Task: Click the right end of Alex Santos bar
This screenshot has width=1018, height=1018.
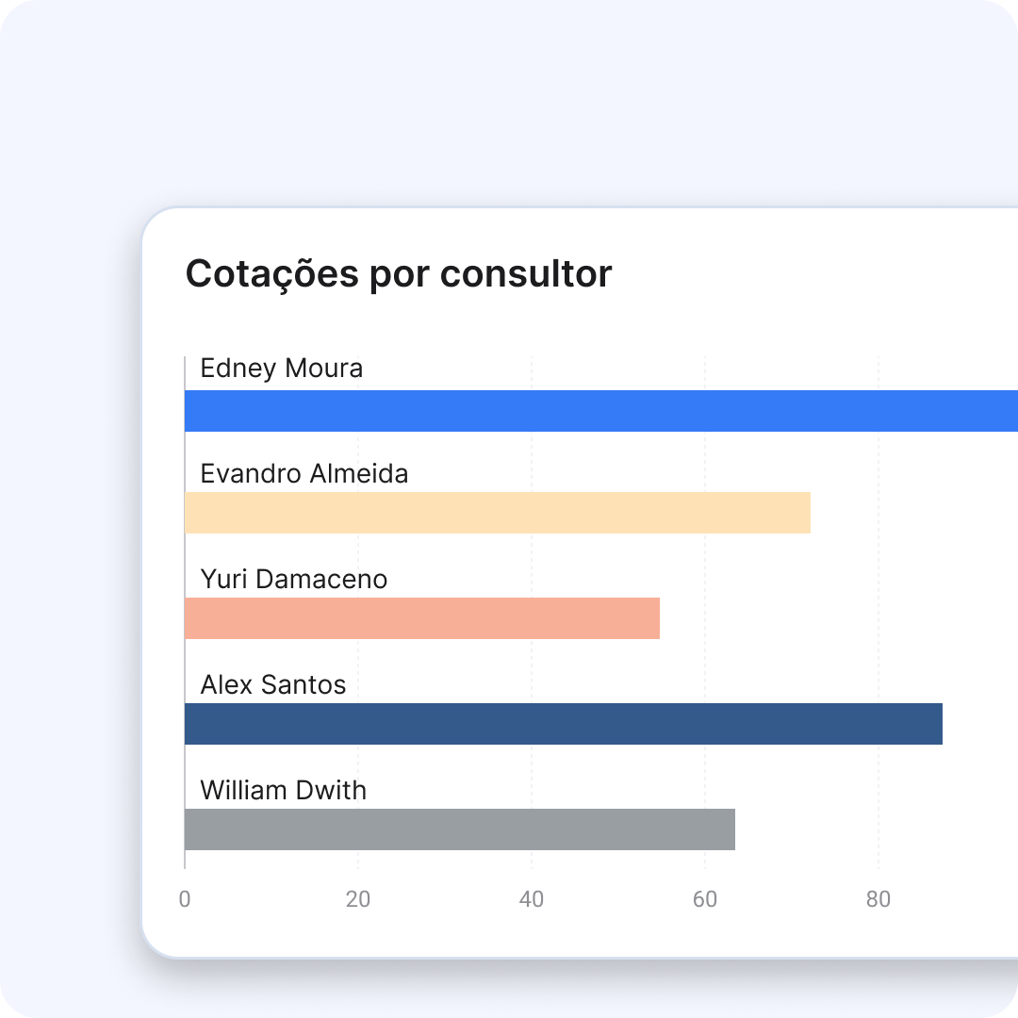Action: coord(938,724)
